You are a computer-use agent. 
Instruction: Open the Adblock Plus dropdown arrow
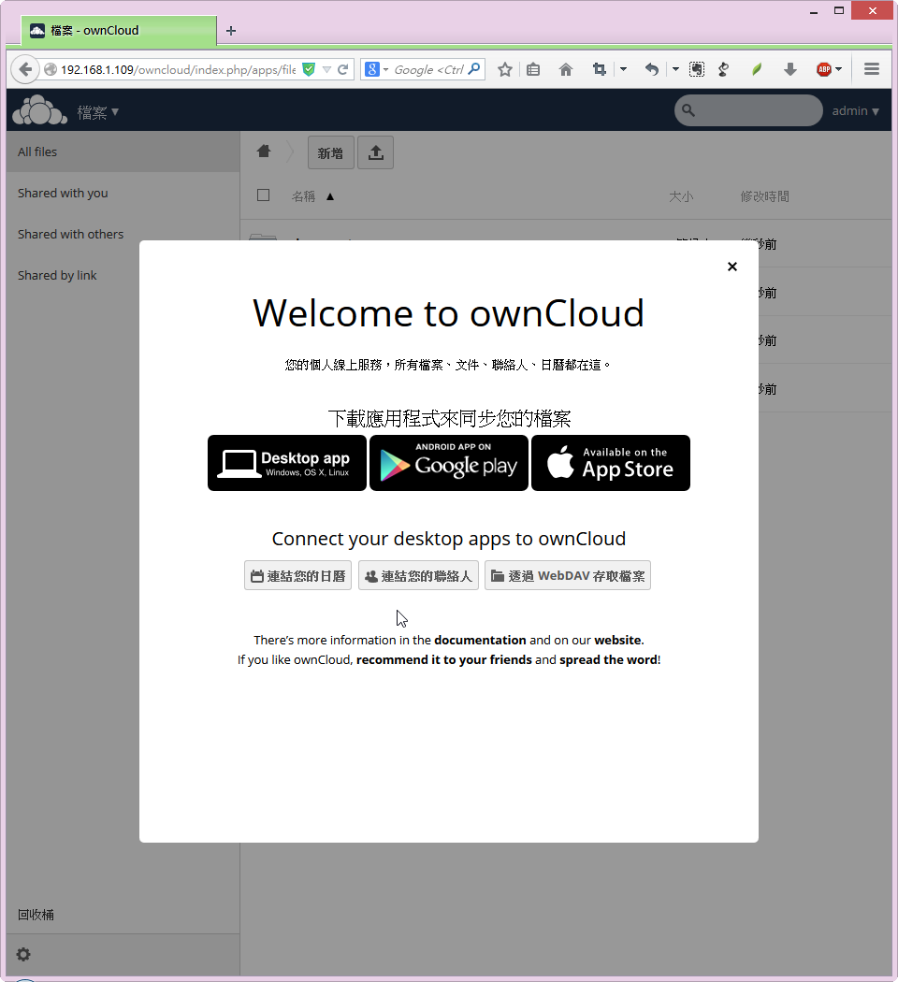point(838,69)
